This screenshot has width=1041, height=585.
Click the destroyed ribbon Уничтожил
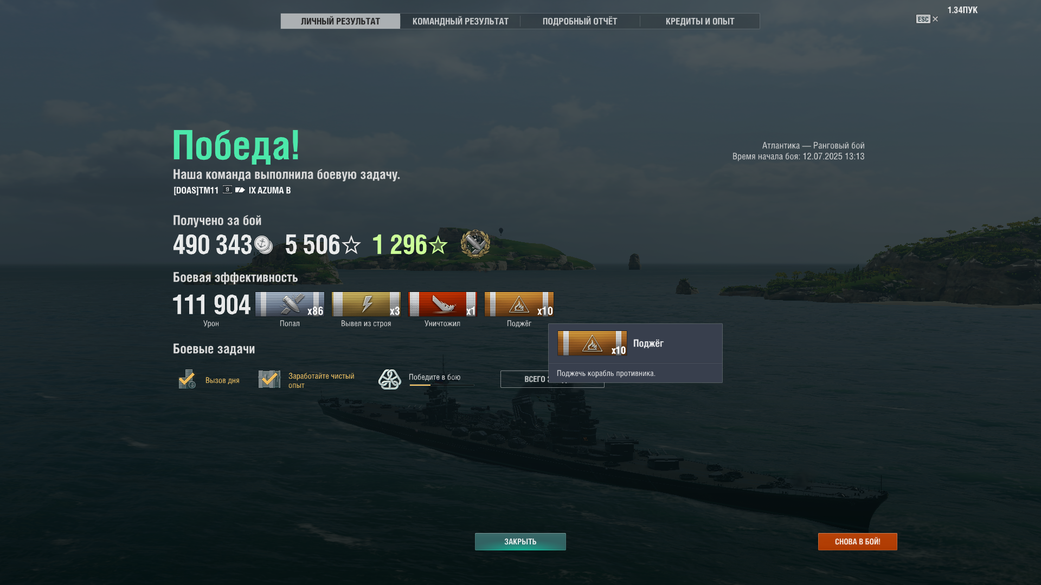[442, 304]
